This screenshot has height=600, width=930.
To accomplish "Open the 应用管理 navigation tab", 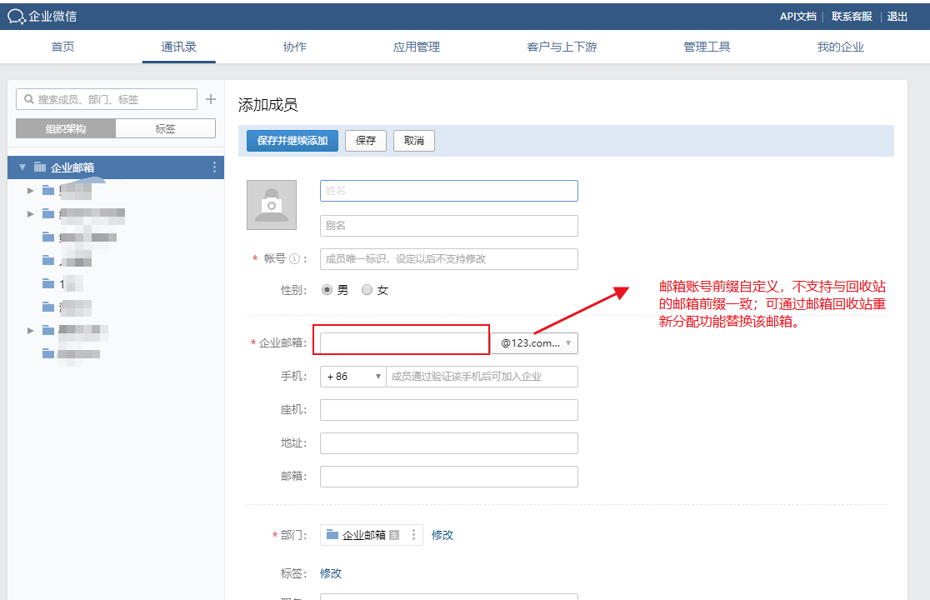I will 417,47.
